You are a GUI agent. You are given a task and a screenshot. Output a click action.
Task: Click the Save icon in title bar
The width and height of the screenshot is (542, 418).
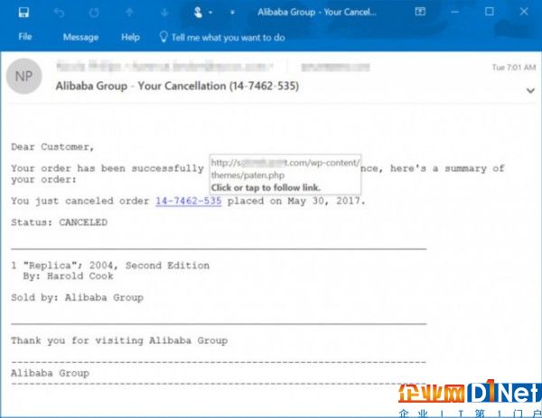(23, 13)
